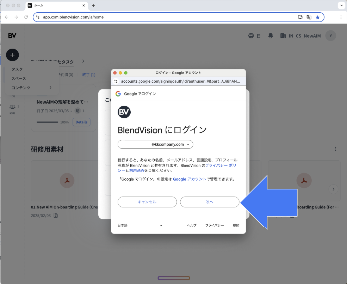Expand the chevron next to task section heading
This screenshot has height=284, width=347.
[83, 61]
